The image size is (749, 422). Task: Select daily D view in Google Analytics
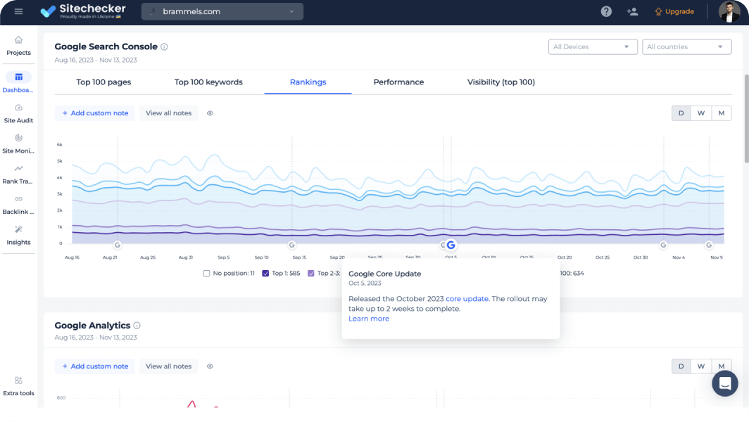pyautogui.click(x=681, y=366)
